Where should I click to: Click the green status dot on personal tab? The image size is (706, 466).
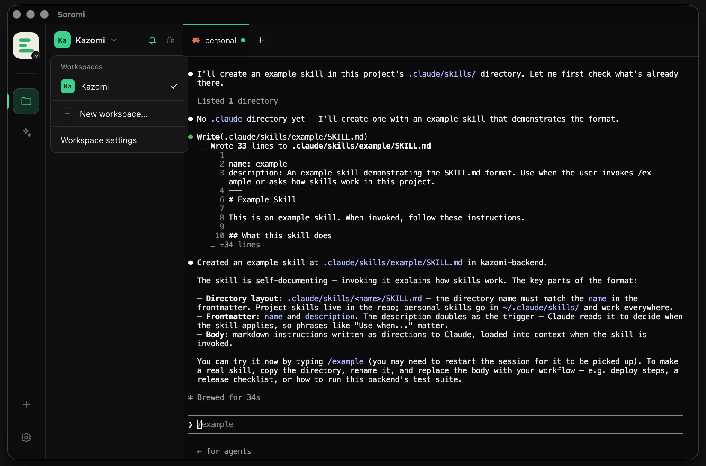[x=243, y=40]
